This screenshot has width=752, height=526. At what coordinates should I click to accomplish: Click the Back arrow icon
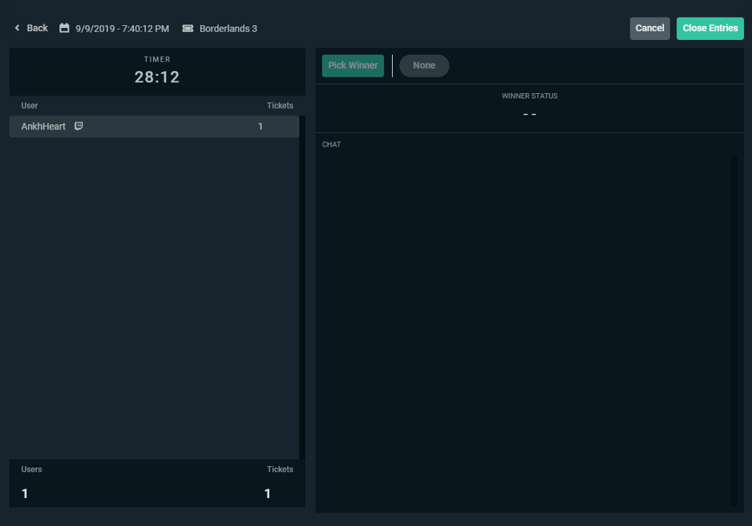click(17, 28)
